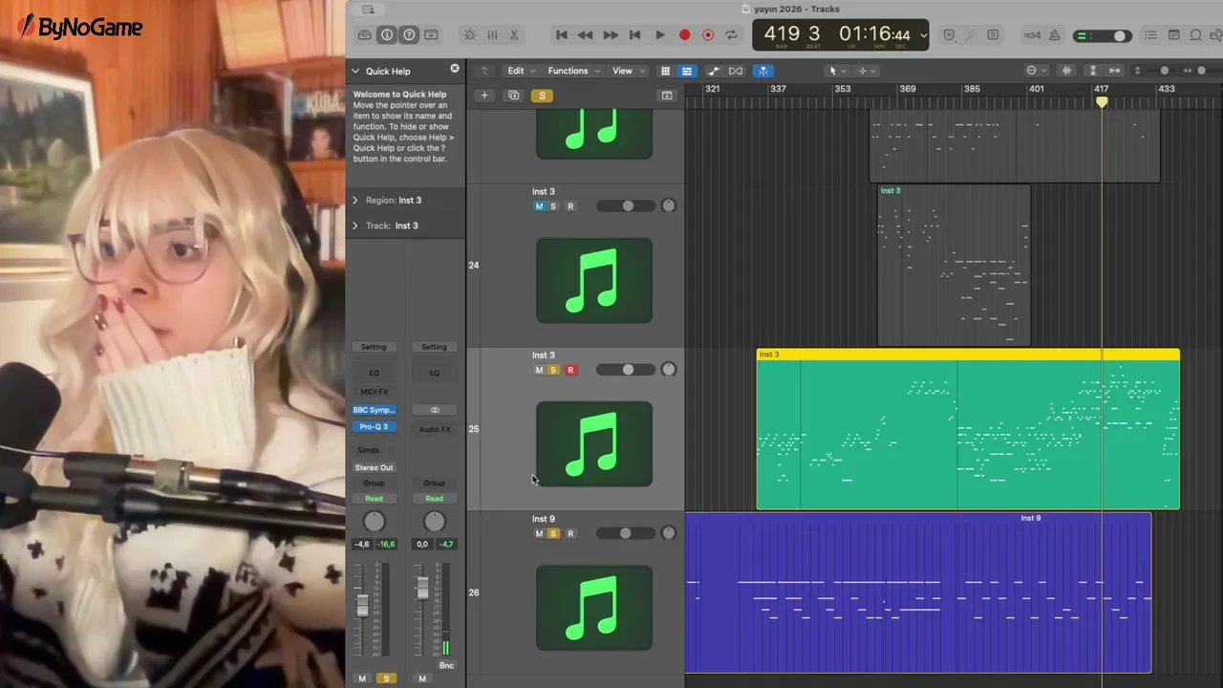Toggle the Inspector button
The height and width of the screenshot is (688, 1223).
pos(387,35)
